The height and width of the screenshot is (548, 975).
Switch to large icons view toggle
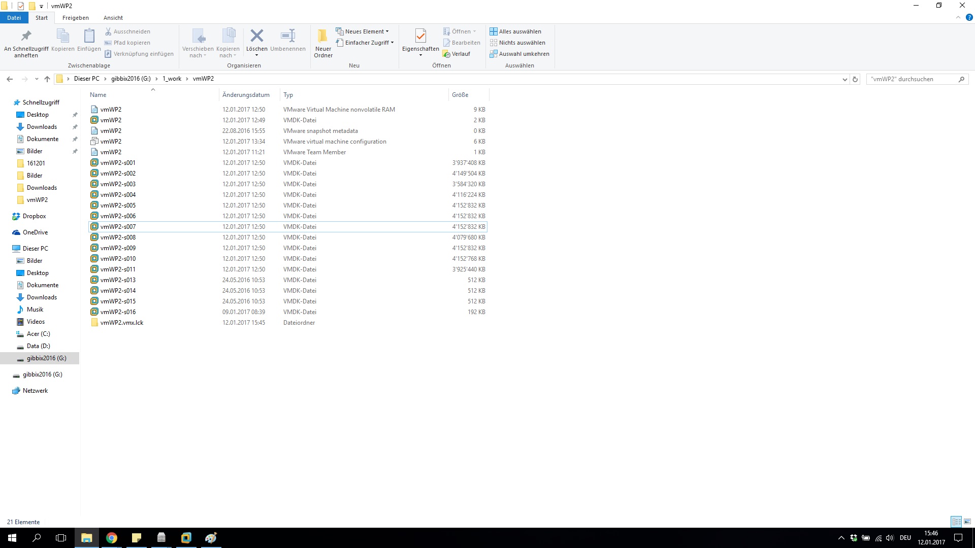pyautogui.click(x=967, y=522)
